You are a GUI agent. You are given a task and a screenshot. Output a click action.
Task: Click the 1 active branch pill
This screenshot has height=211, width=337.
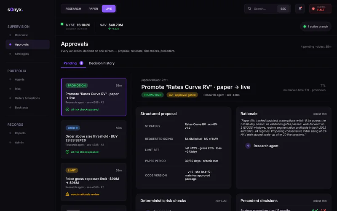pyautogui.click(x=316, y=27)
